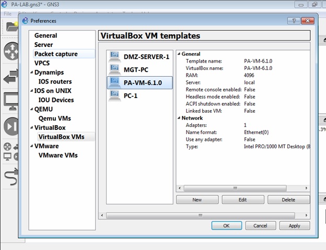Image resolution: width=326 pixels, height=250 pixels.
Task: Select VMware VMs entry
Action: (x=58, y=155)
